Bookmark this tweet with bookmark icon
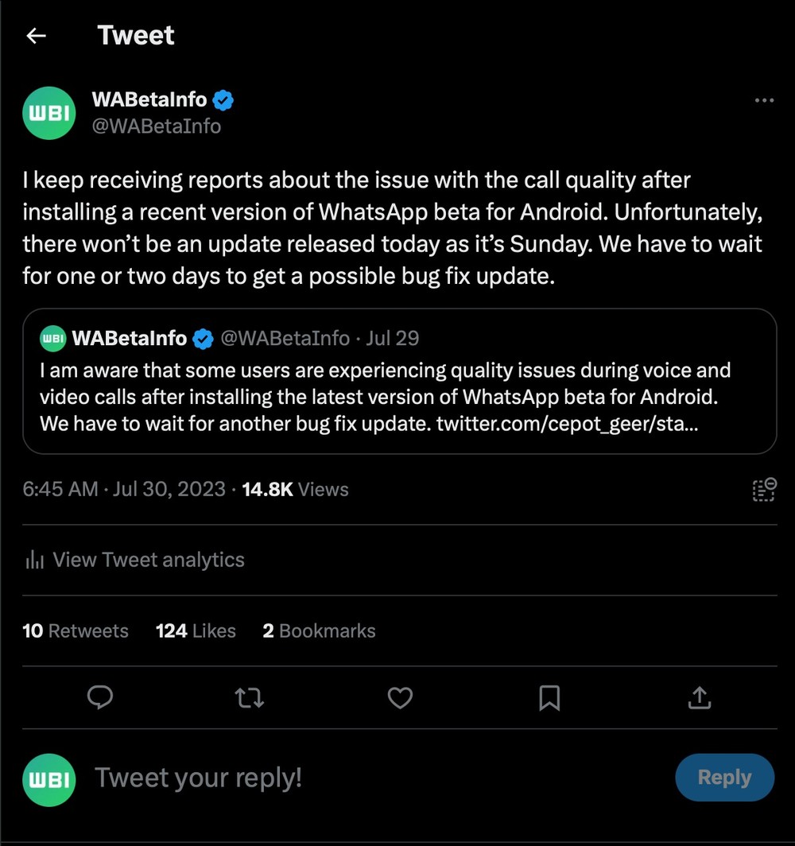795x846 pixels. [549, 697]
